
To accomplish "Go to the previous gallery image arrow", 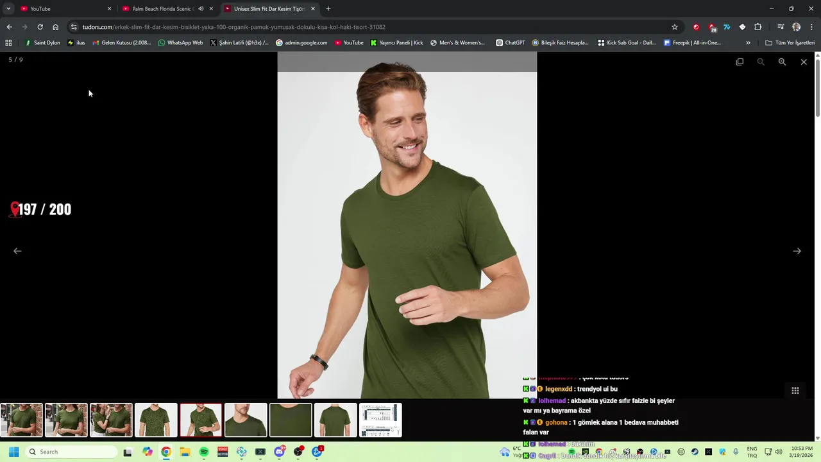I will 17,251.
